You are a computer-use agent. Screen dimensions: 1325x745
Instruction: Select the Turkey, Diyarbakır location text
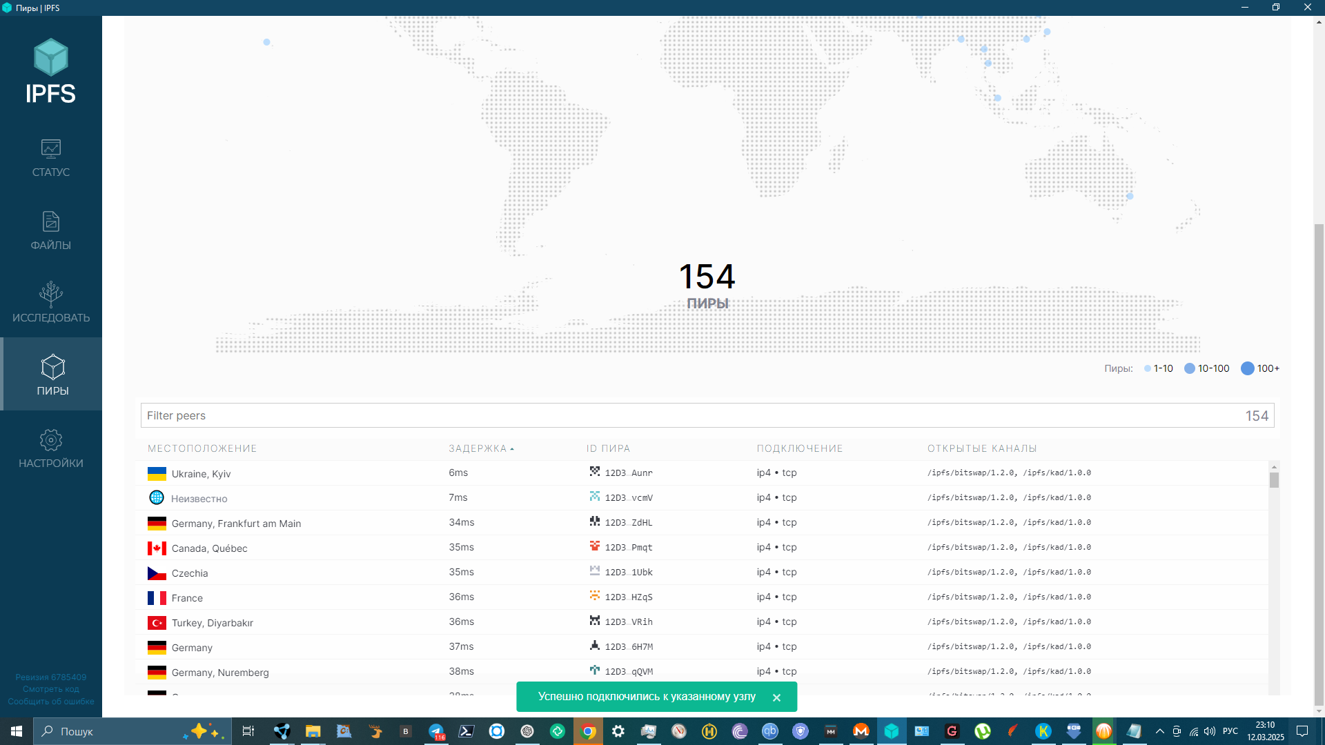tap(212, 623)
